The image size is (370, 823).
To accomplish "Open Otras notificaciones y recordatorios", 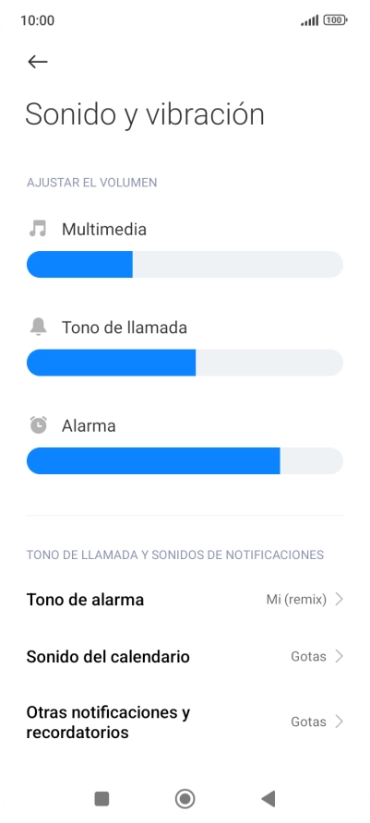I will [185, 722].
